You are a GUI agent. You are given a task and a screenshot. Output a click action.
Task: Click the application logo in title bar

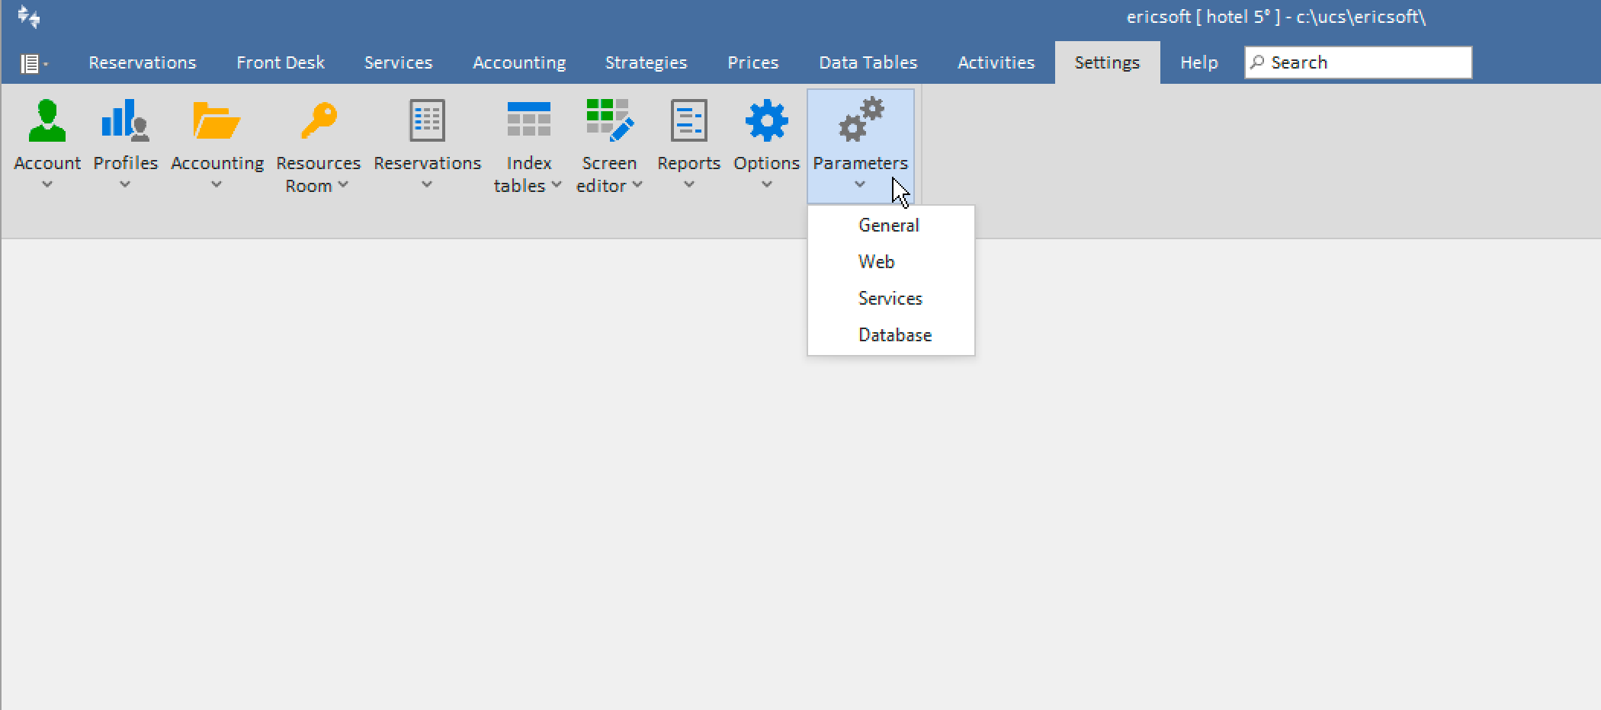point(29,17)
